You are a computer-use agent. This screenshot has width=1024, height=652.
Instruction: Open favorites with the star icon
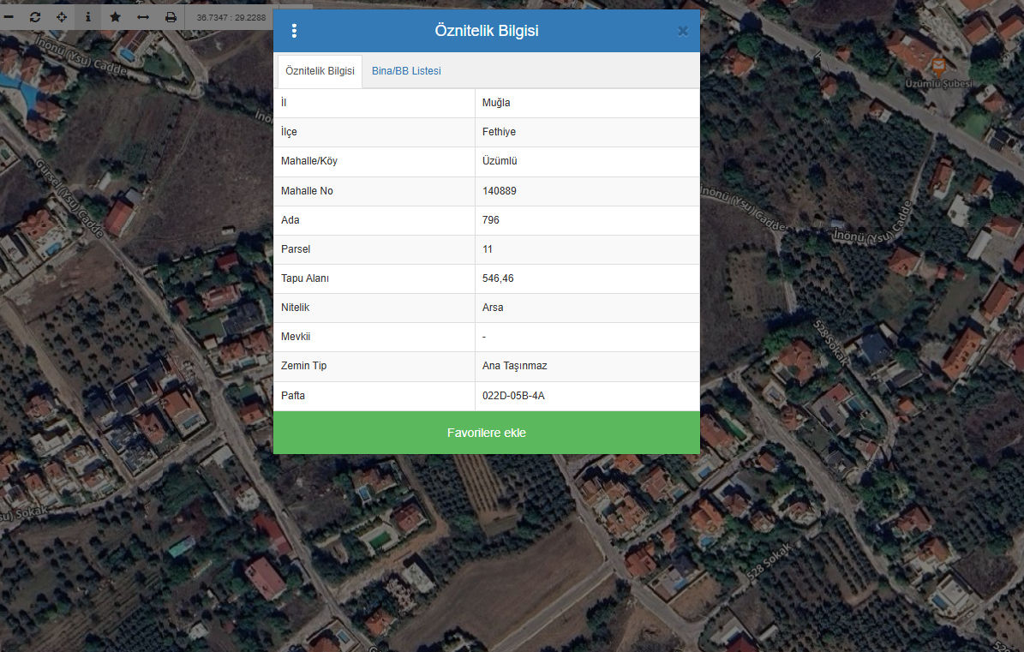pos(115,17)
